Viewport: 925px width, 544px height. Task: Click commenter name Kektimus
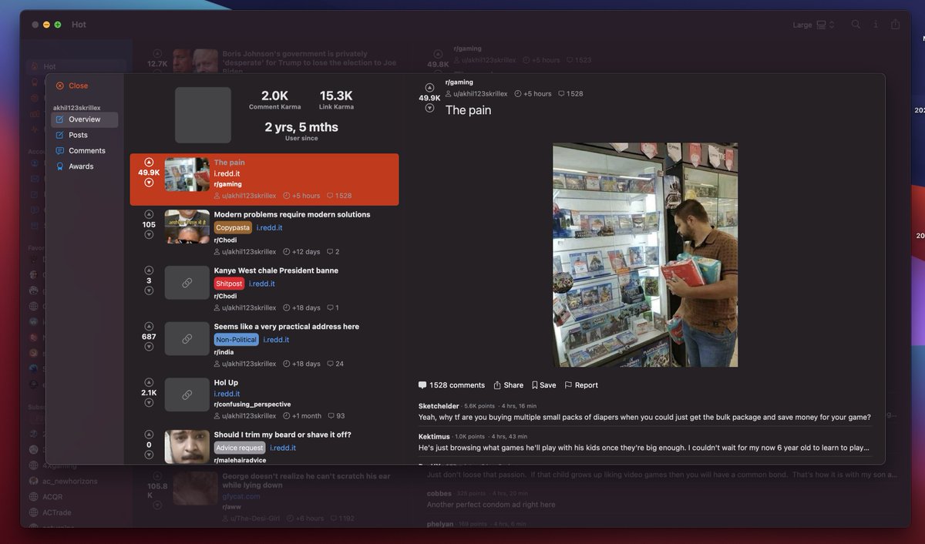point(434,436)
